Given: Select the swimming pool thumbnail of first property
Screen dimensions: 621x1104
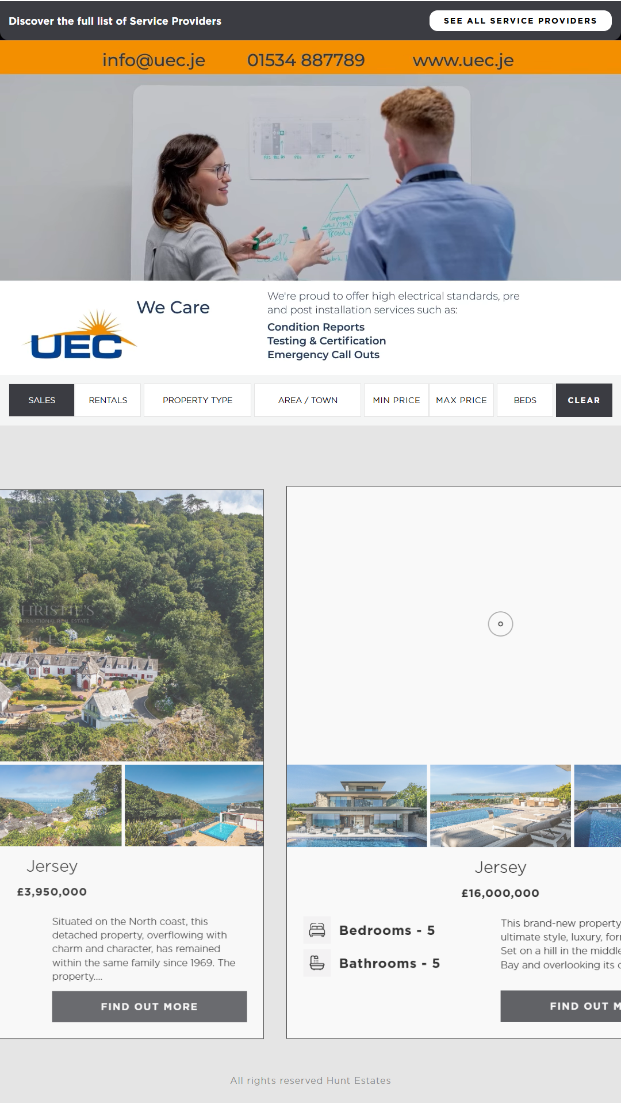Looking at the screenshot, I should (194, 805).
